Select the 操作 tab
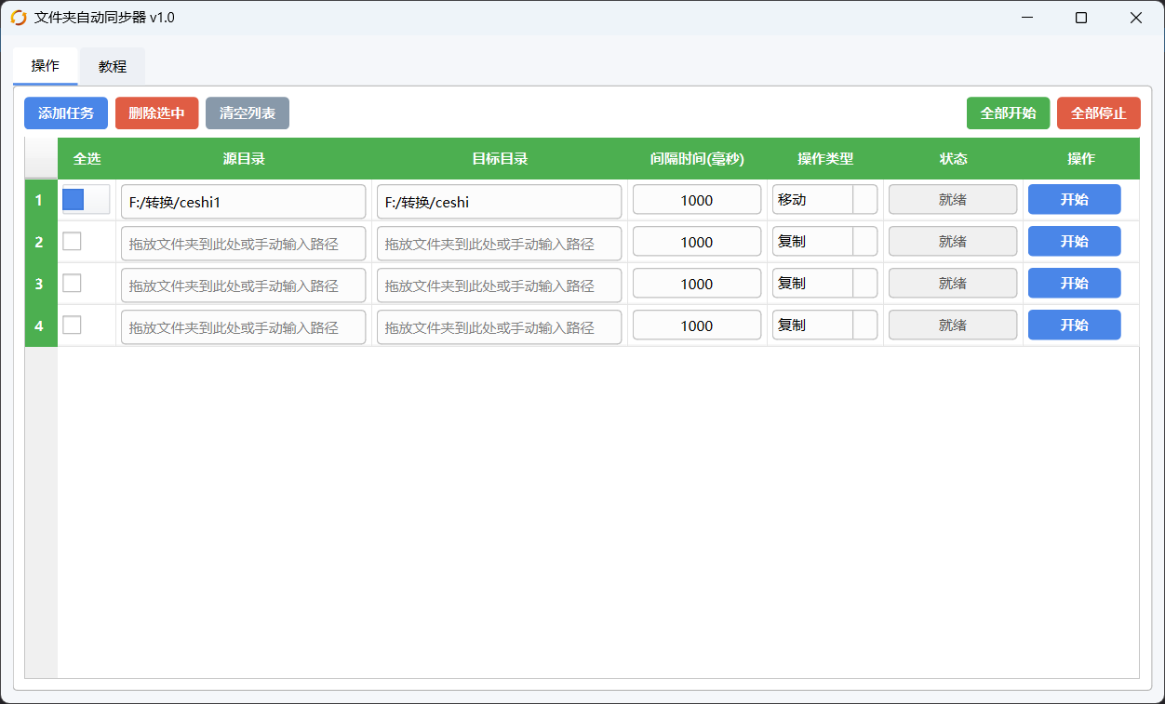Viewport: 1165px width, 704px height. coord(45,66)
